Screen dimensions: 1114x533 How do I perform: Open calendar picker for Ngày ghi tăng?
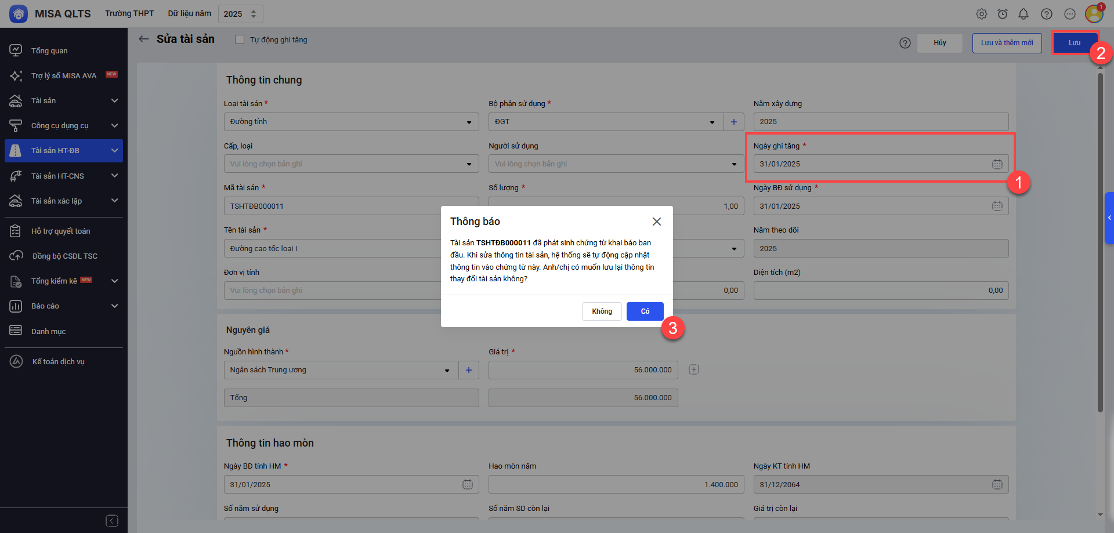(997, 164)
